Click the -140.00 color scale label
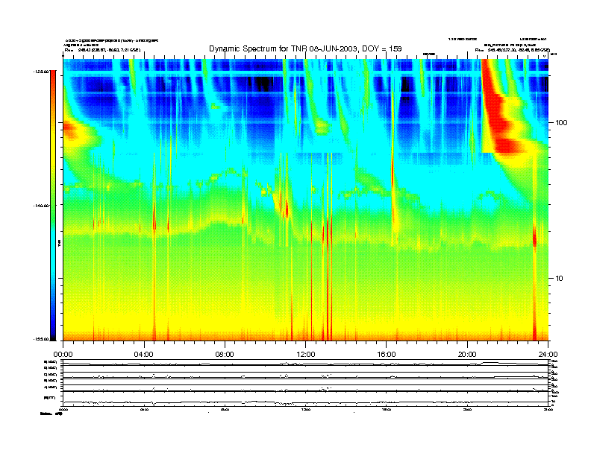The image size is (591, 456). (x=41, y=206)
